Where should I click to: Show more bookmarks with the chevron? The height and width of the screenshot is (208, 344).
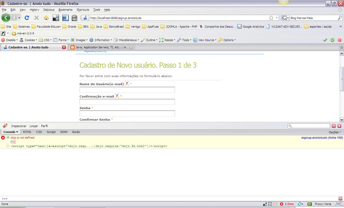click(x=341, y=27)
